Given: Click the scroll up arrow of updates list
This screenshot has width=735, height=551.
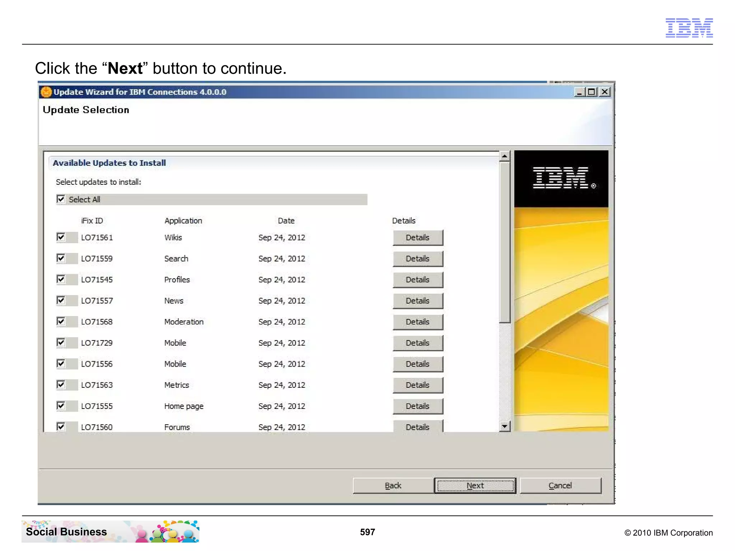Looking at the screenshot, I should 505,156.
